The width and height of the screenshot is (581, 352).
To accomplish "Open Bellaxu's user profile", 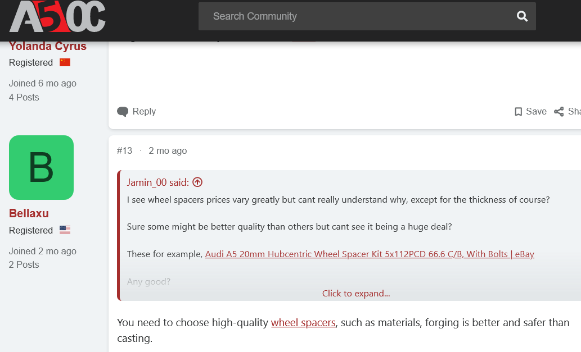I will point(29,213).
